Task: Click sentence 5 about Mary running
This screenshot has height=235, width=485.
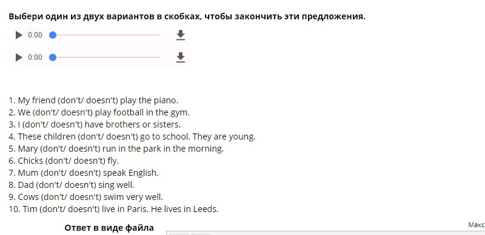Action: tap(116, 149)
